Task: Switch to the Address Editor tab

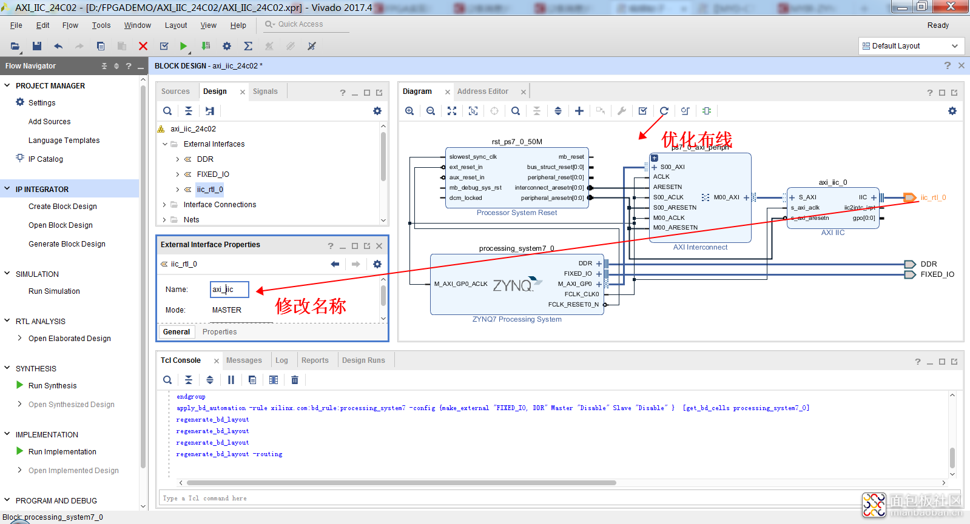Action: (483, 91)
